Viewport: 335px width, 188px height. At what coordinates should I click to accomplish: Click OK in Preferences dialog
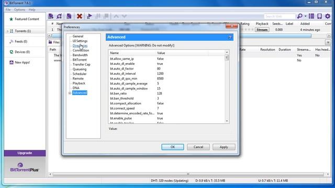click(173, 147)
